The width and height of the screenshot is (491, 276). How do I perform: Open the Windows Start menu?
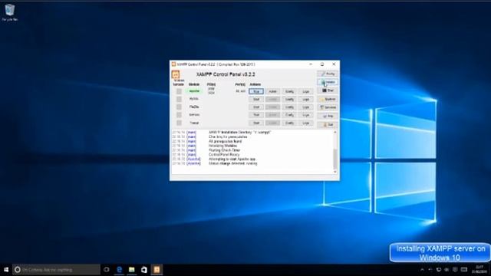[6, 269]
